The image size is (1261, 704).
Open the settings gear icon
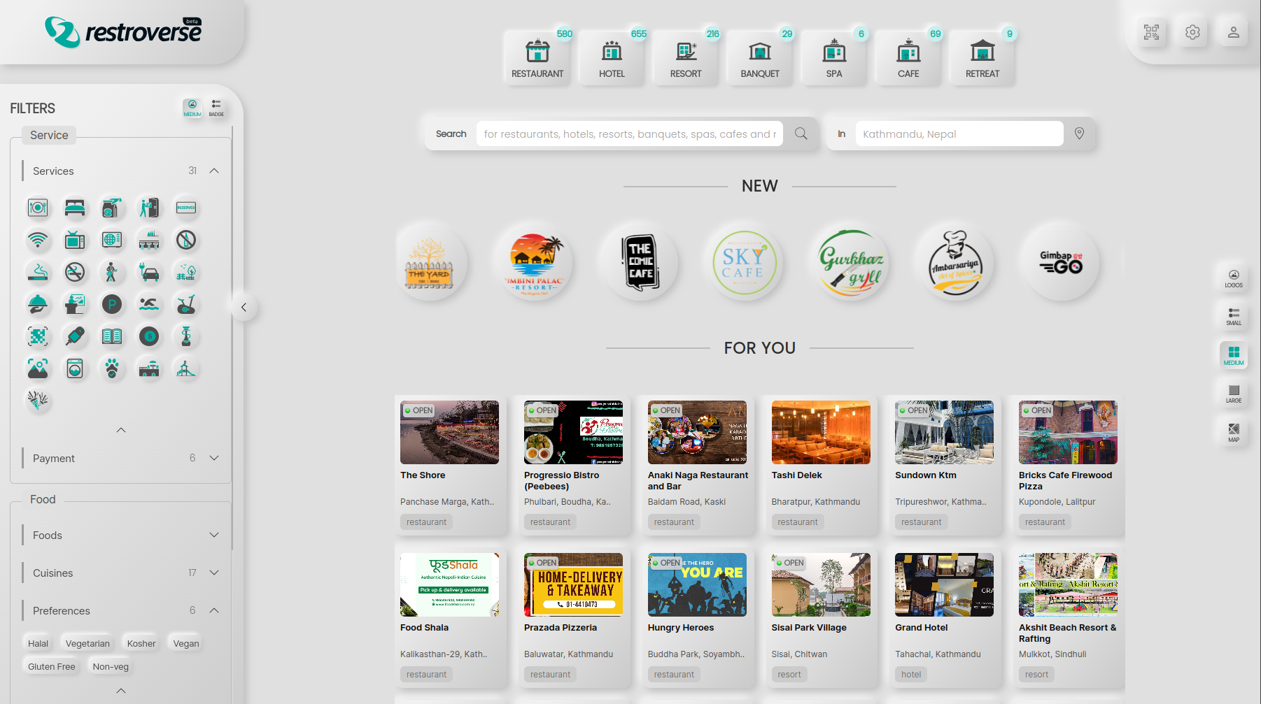pos(1192,32)
